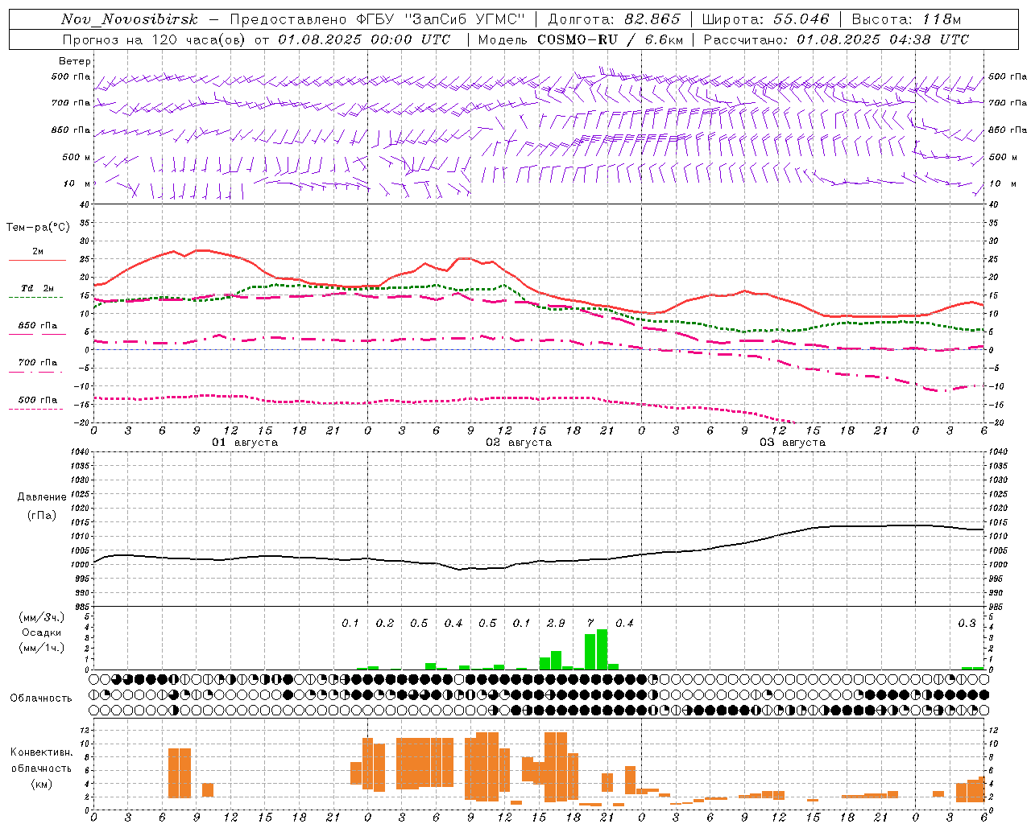The image size is (1031, 824).
Task: Click the Осадки precipitation panel label
Action: 41,632
